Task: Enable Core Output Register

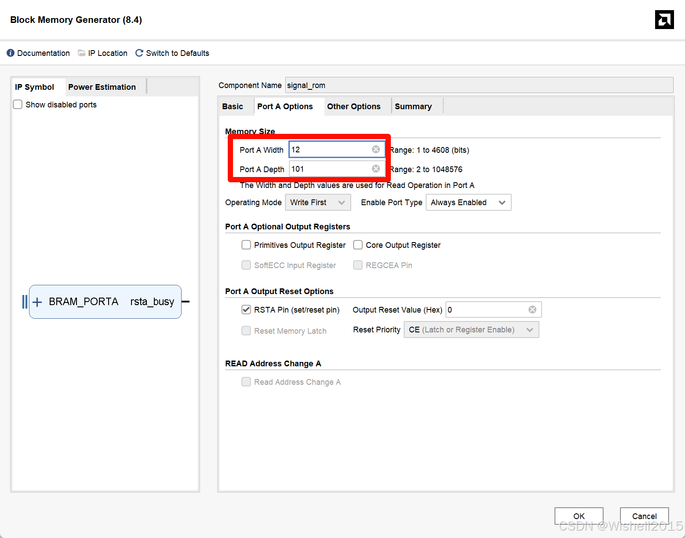Action: coord(358,245)
